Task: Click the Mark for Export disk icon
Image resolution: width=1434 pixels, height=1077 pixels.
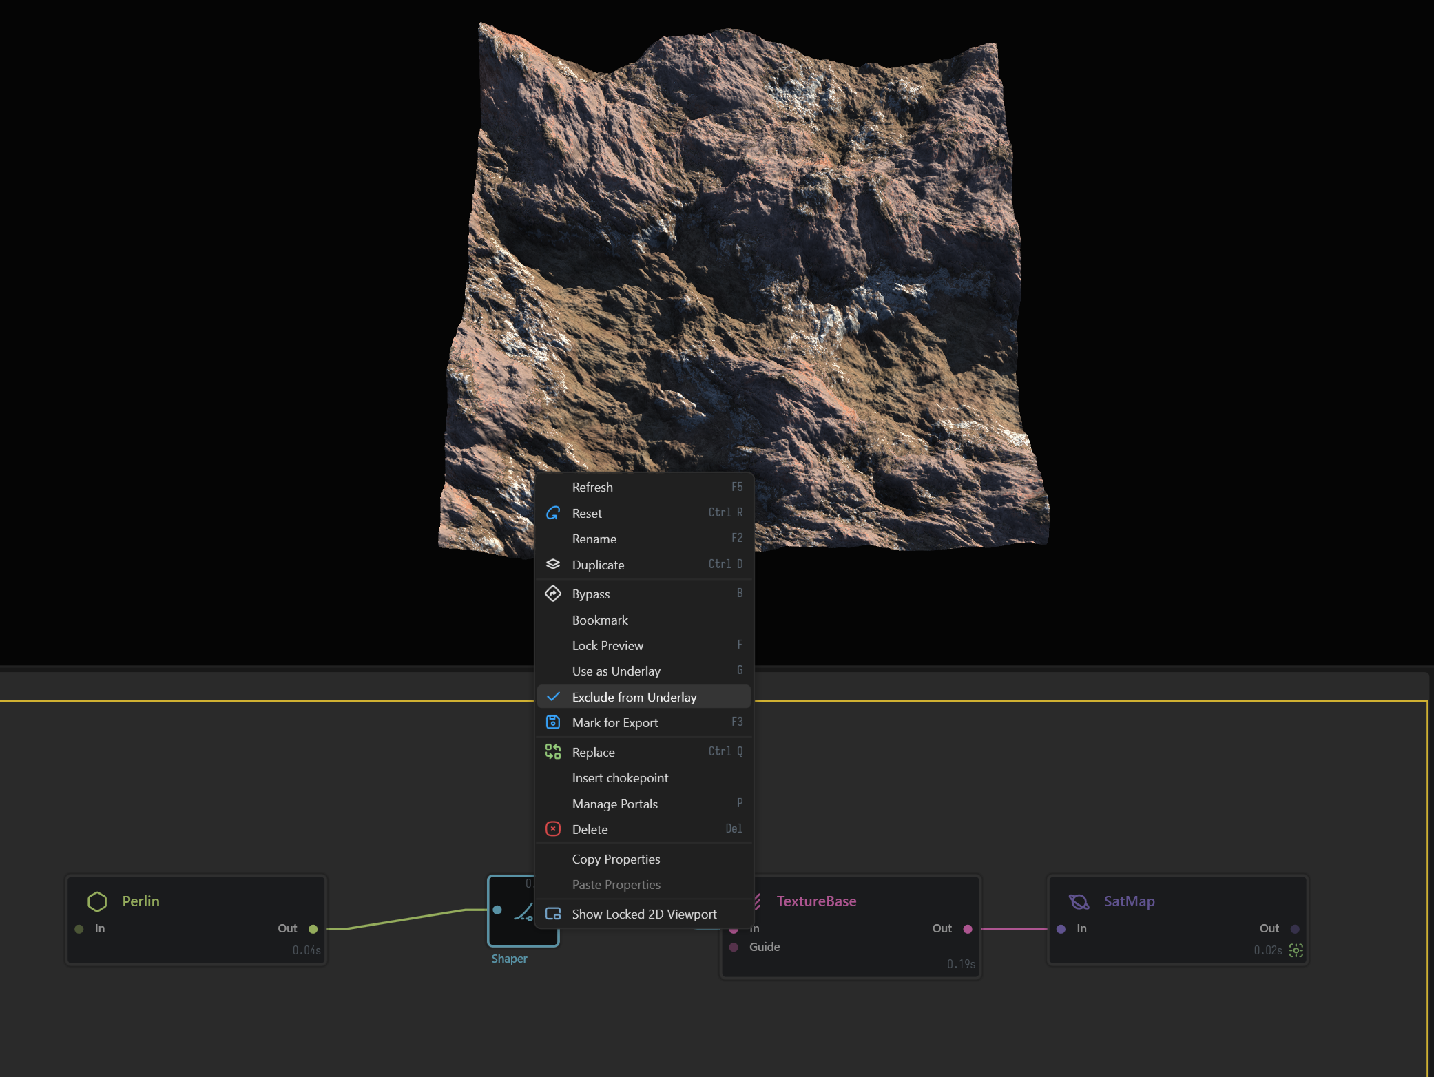Action: (x=553, y=722)
